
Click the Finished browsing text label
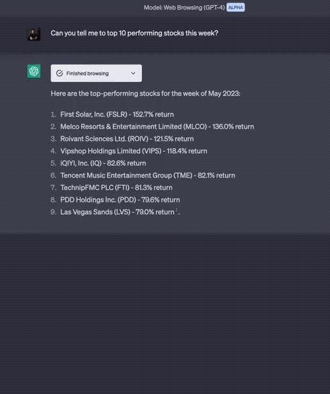[88, 74]
